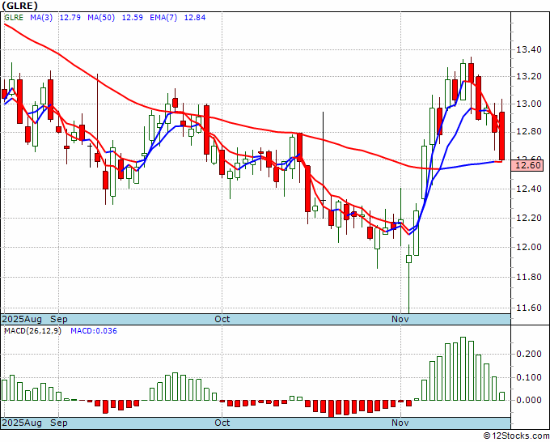The width and height of the screenshot is (550, 442).
Task: Click the EMA(7) value 12.84
Action: click(195, 18)
